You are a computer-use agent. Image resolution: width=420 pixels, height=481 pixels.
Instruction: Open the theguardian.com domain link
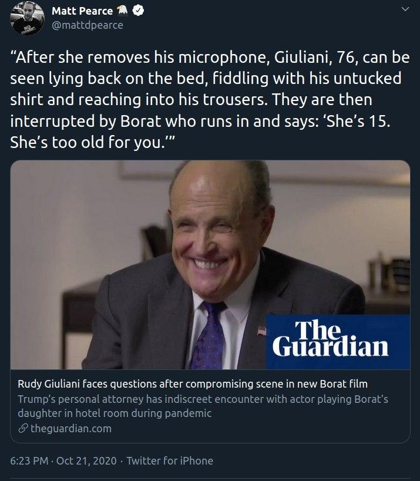click(71, 428)
